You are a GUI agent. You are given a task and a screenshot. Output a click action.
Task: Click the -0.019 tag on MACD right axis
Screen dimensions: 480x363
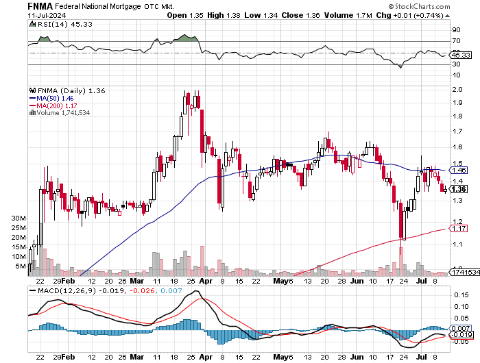(462, 334)
